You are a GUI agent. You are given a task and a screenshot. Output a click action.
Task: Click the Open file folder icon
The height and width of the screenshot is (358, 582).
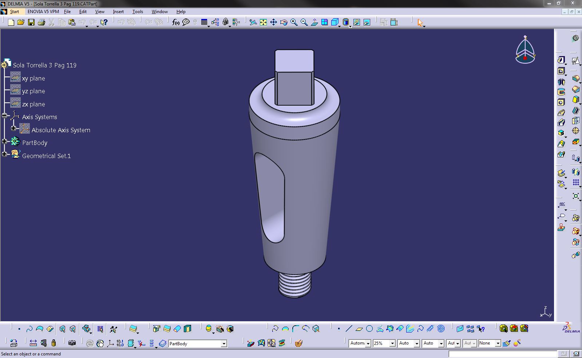point(21,23)
